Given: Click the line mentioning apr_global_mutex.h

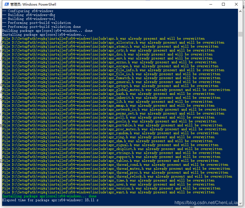Looking at the screenshot, I should tap(116, 90).
